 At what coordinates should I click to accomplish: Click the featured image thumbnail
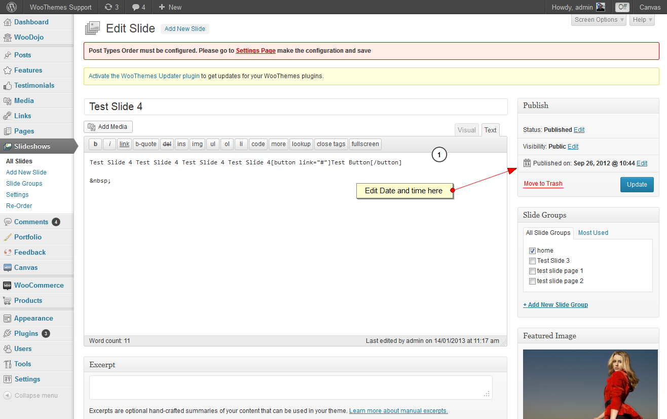(590, 384)
